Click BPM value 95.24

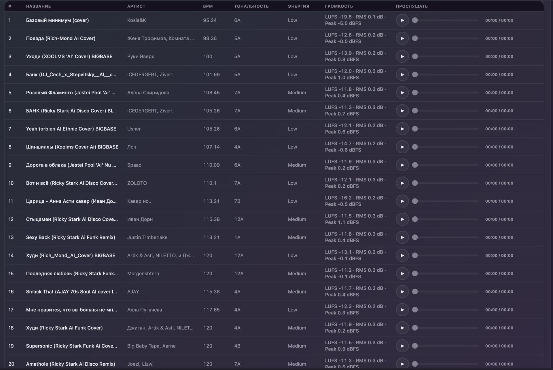(210, 20)
